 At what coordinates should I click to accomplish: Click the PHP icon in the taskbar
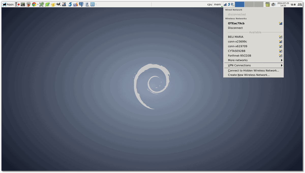pyautogui.click(x=75, y=4)
